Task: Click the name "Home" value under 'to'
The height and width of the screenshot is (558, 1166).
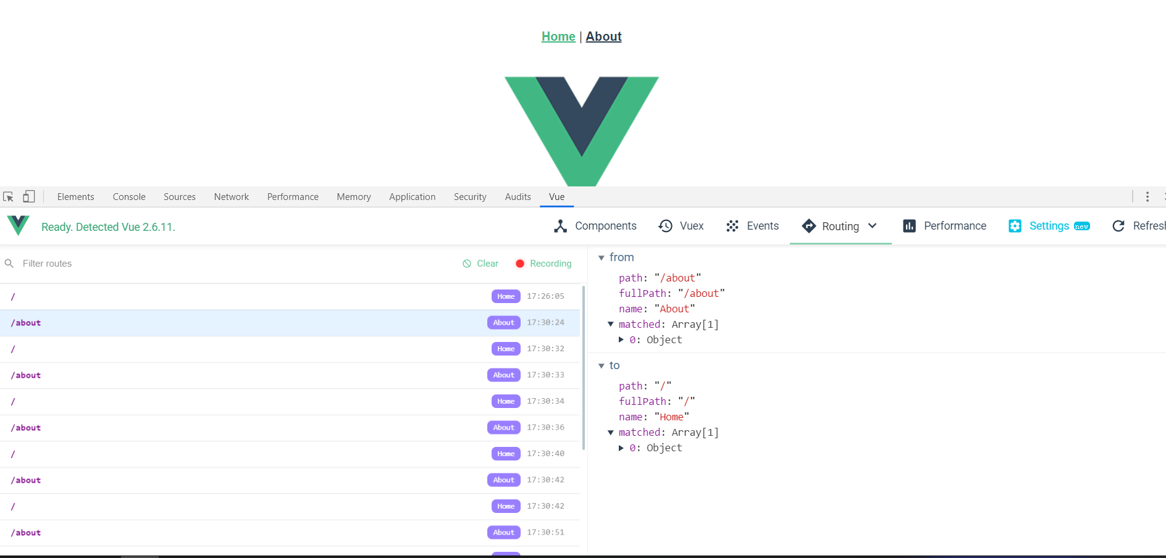Action: click(671, 417)
